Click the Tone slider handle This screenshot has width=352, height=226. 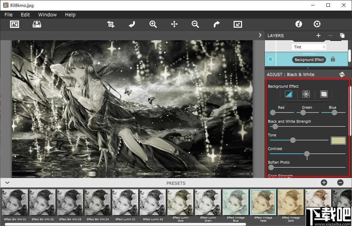click(x=293, y=140)
